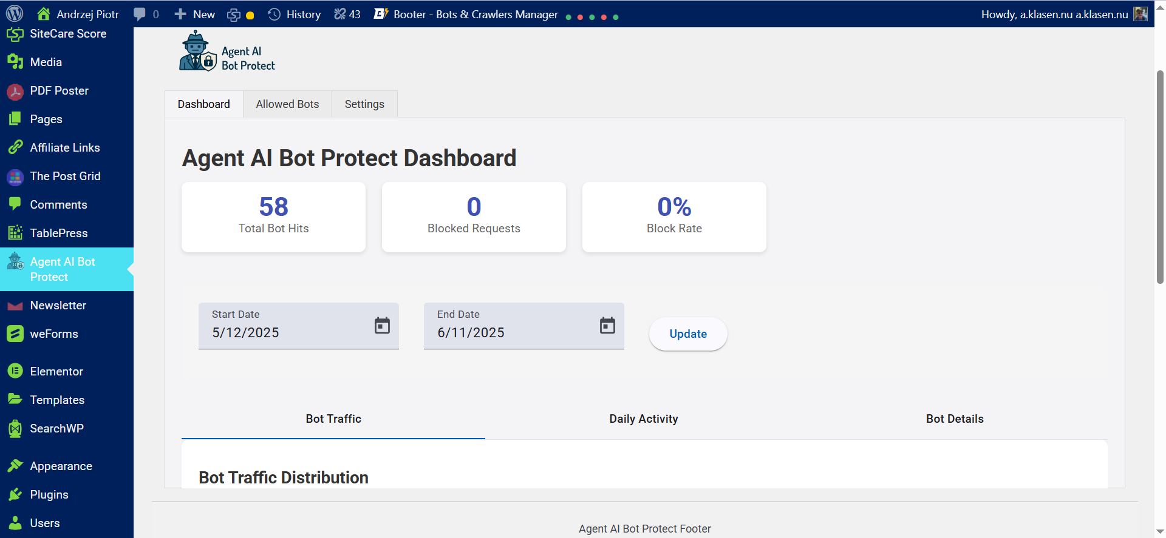Open History link in admin bar

(295, 14)
